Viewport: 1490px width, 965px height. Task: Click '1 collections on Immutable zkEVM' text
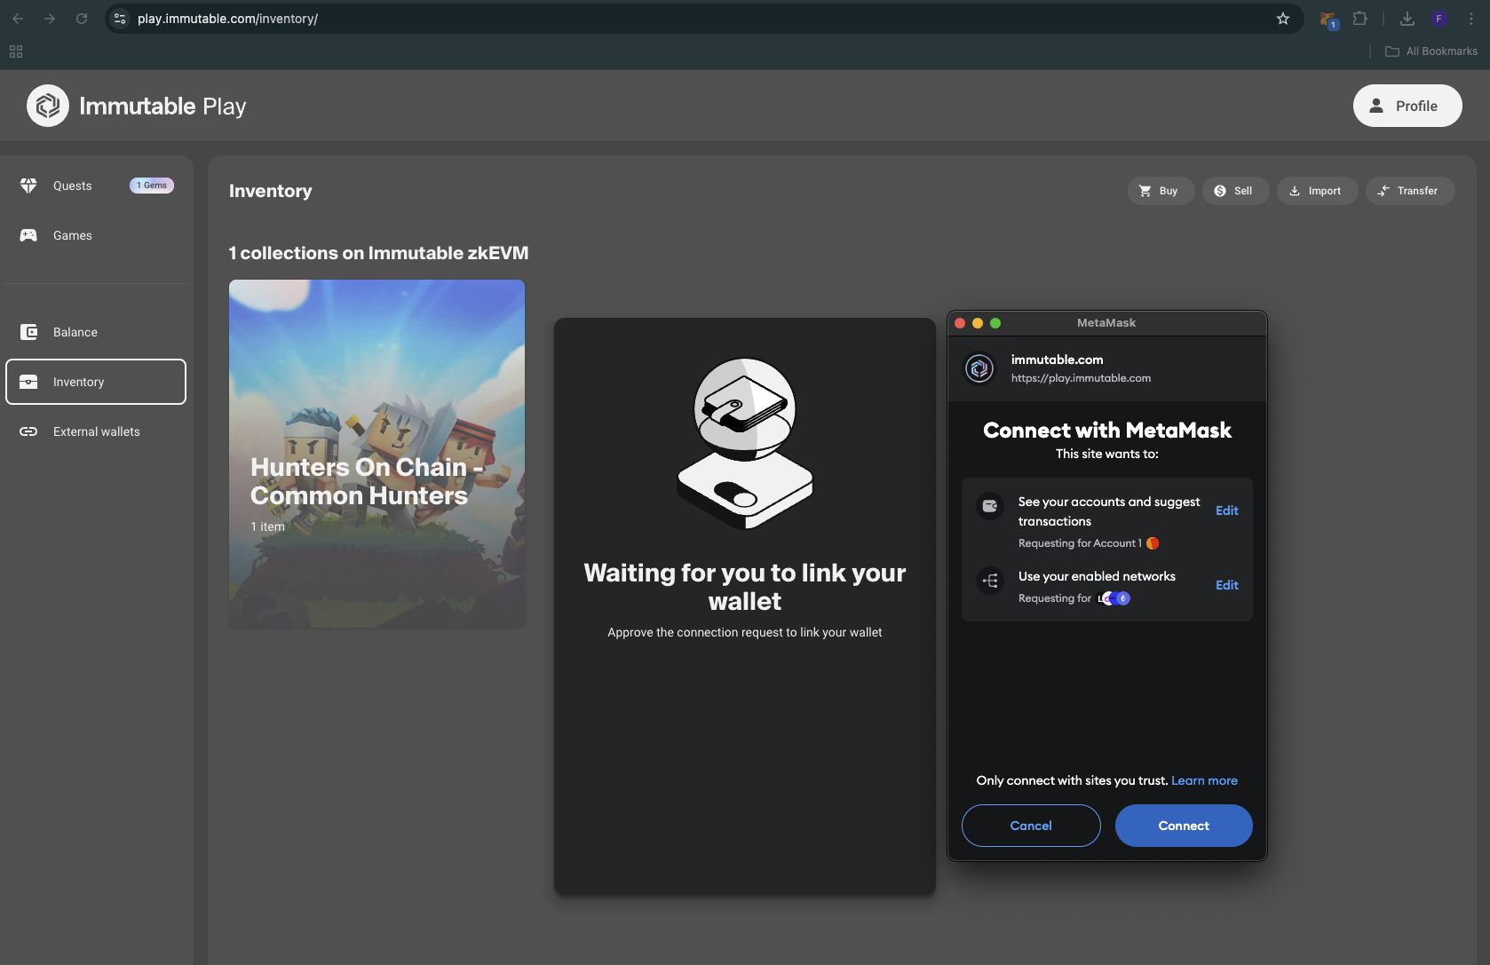[378, 253]
